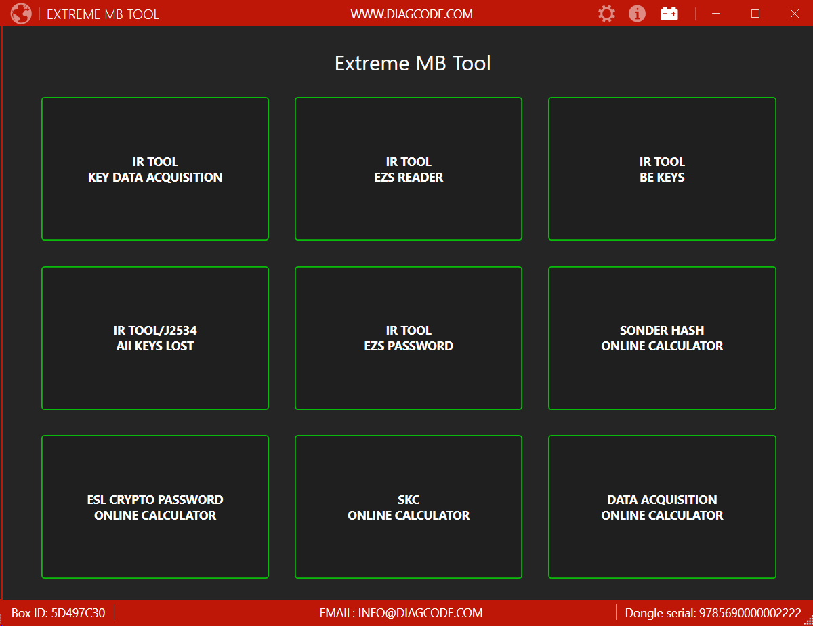
Task: Open ESL Crypto Password Online Calculator tile
Action: (155, 507)
